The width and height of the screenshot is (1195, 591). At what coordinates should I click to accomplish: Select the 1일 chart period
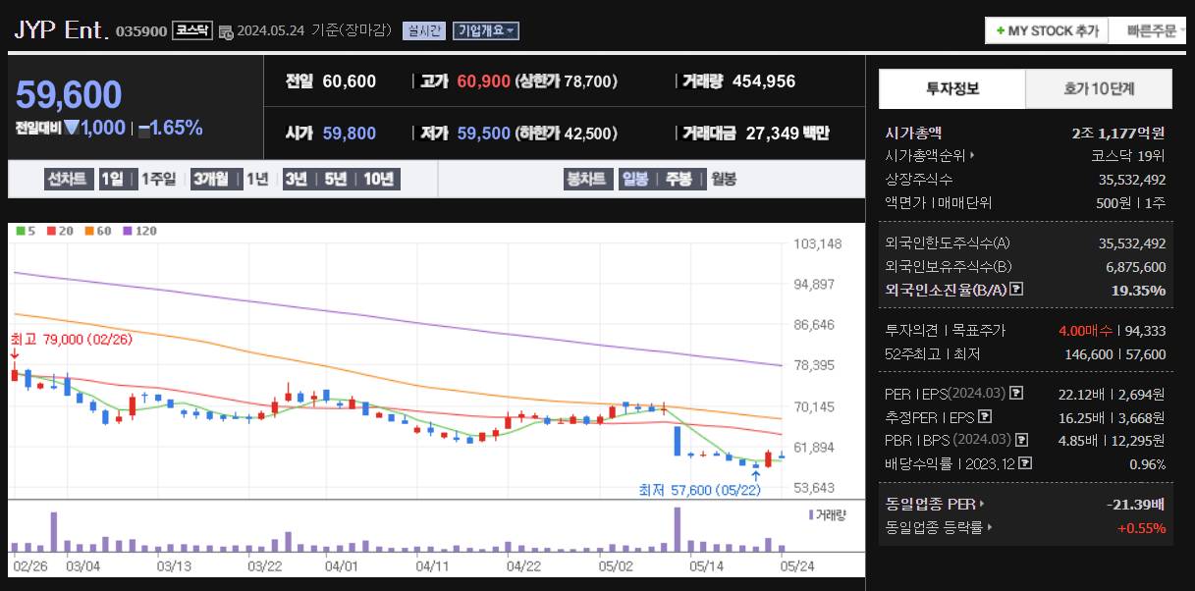pyautogui.click(x=113, y=179)
